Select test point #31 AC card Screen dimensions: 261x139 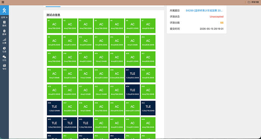(x=85, y=92)
